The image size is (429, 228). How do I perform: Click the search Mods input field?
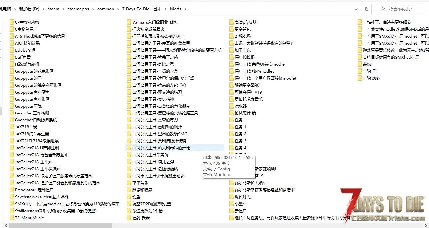point(400,9)
